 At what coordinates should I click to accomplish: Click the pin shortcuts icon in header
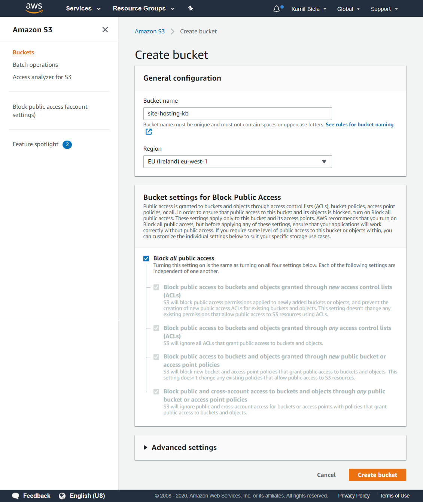pos(191,8)
